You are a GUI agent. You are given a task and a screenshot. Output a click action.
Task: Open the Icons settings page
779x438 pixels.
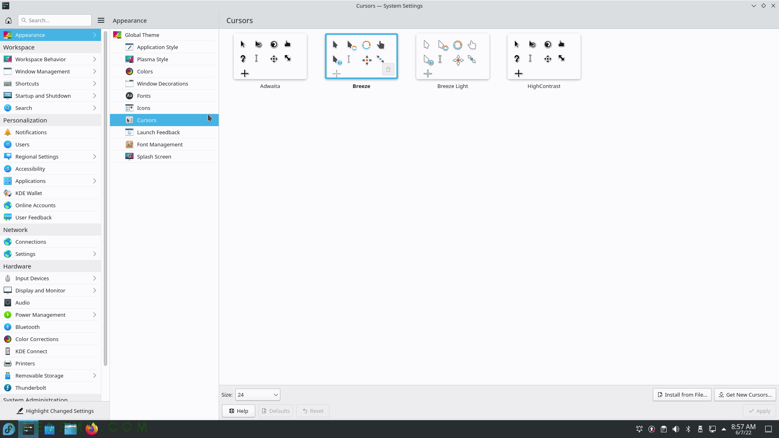pyautogui.click(x=164, y=108)
